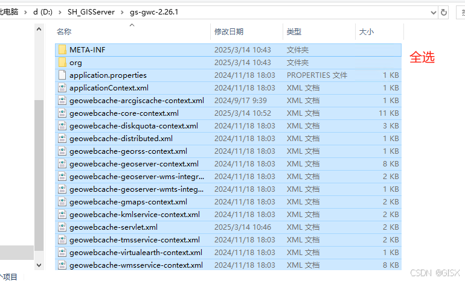Click the META-INF folder icon

point(62,49)
